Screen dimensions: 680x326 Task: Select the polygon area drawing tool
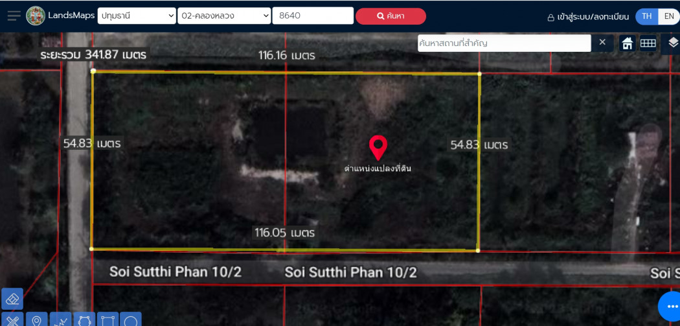coord(84,320)
